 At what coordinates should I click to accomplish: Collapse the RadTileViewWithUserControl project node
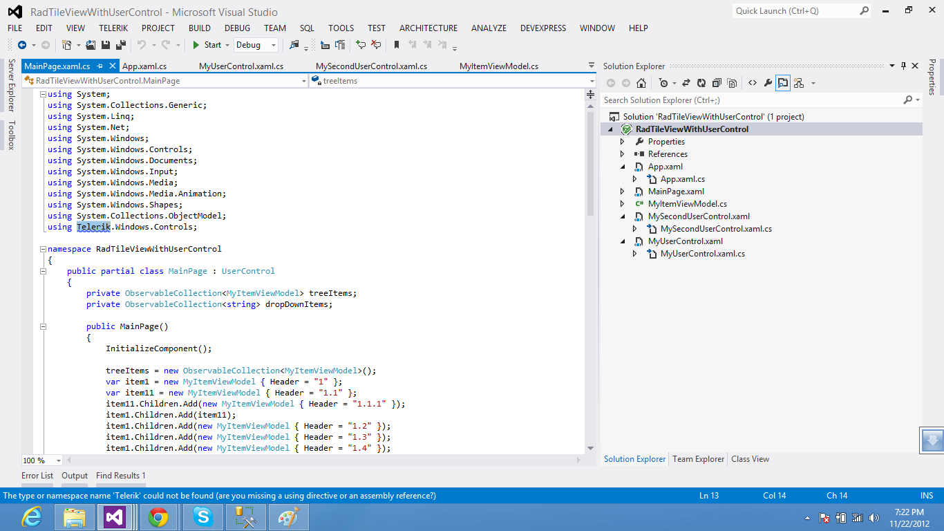[x=611, y=129]
